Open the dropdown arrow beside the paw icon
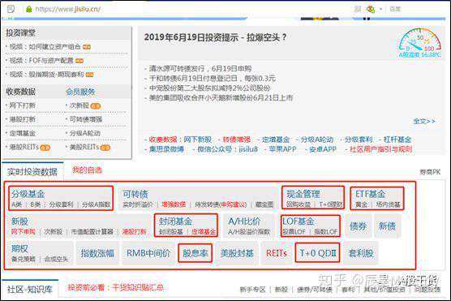This screenshot has width=451, height=301. [380, 9]
